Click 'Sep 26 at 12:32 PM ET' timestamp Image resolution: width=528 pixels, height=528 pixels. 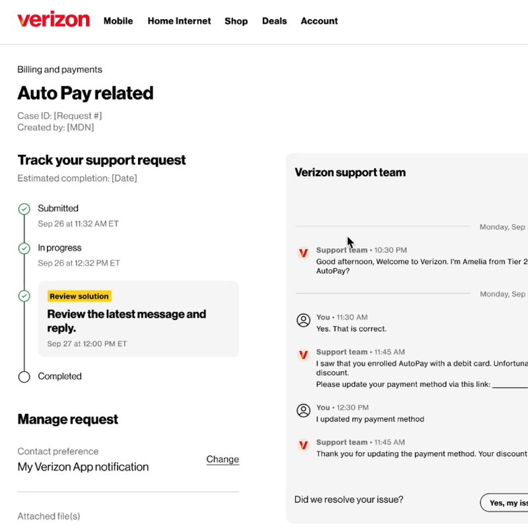(x=79, y=263)
